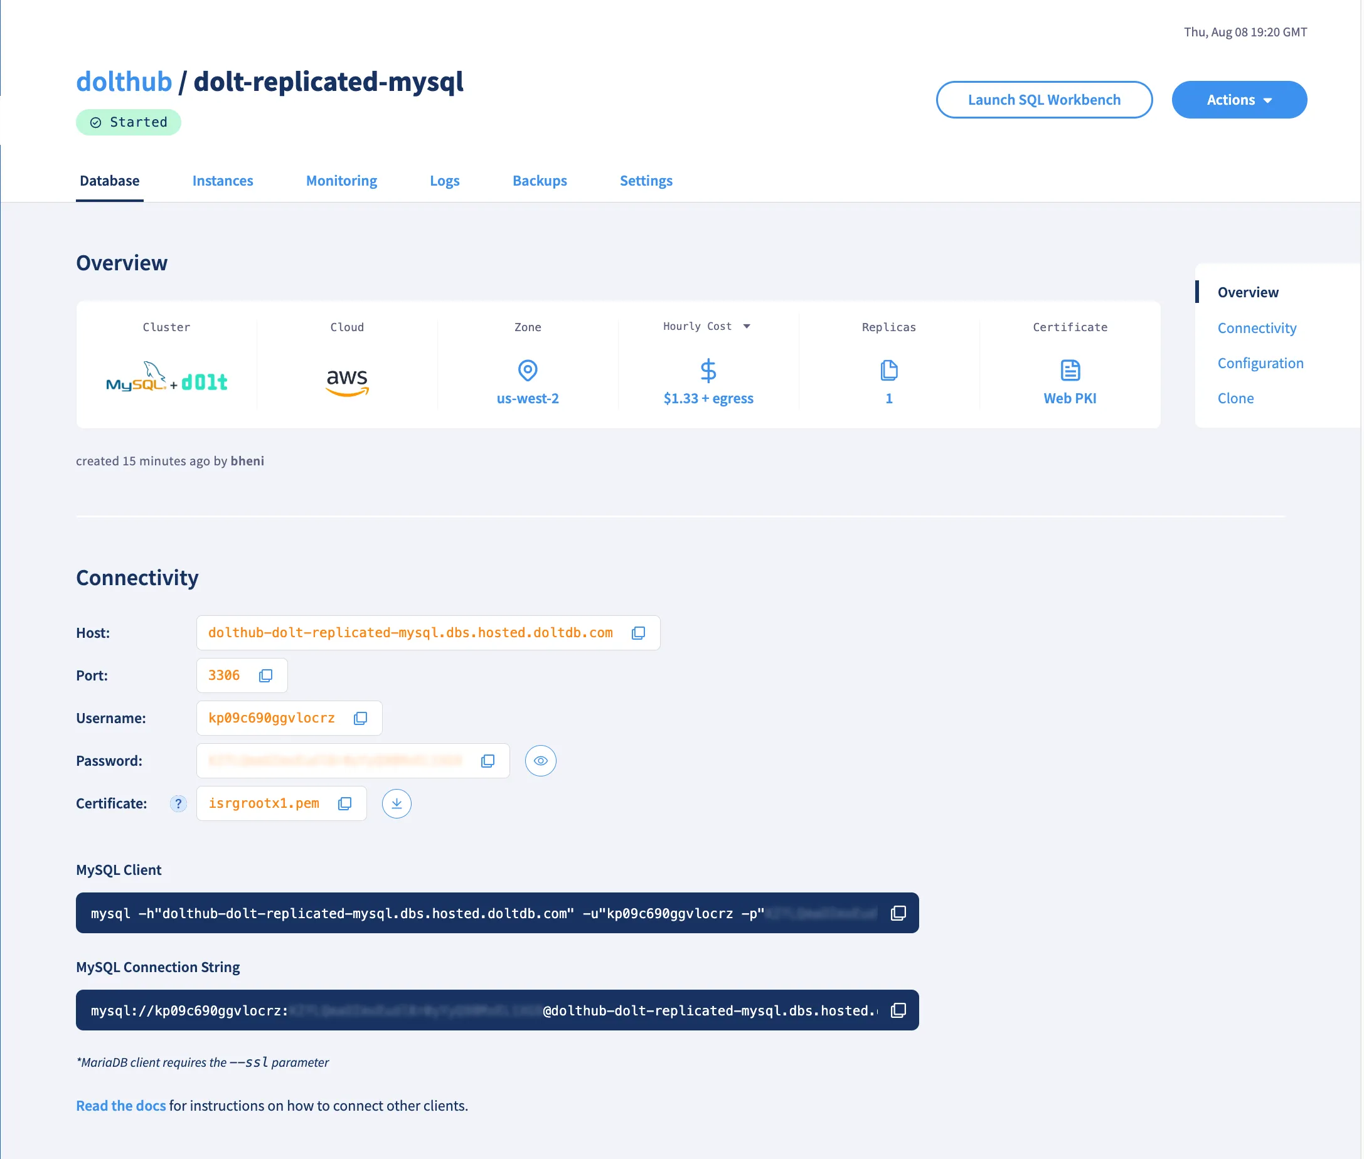Copy the MySQL Connection String
The image size is (1364, 1159).
coord(898,1010)
